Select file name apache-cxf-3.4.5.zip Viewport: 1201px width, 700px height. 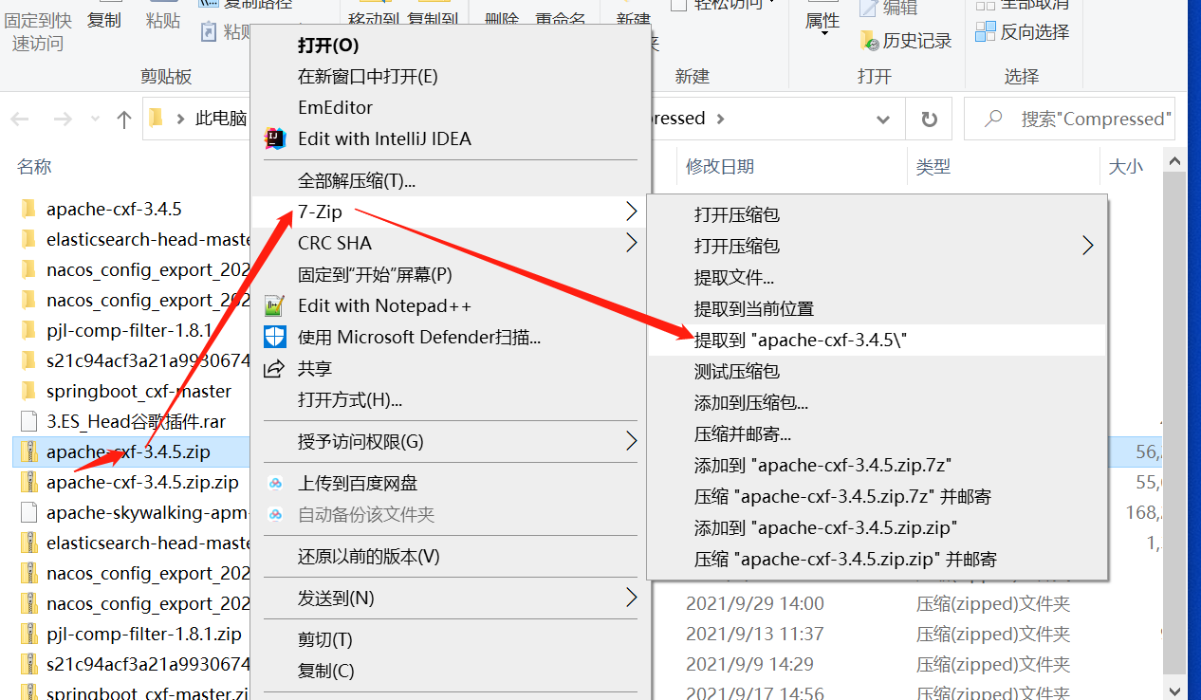(128, 451)
